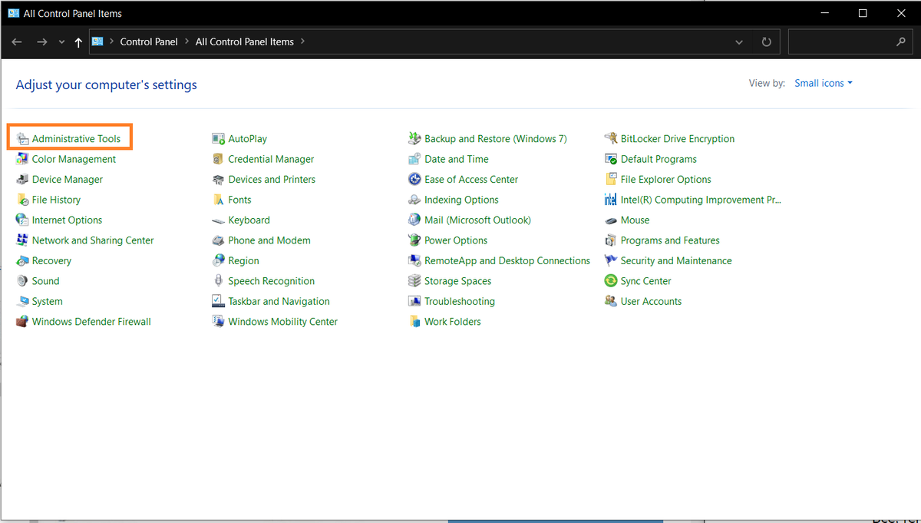
Task: Click the Windows Defender Firewall icon
Action: pyautogui.click(x=22, y=322)
